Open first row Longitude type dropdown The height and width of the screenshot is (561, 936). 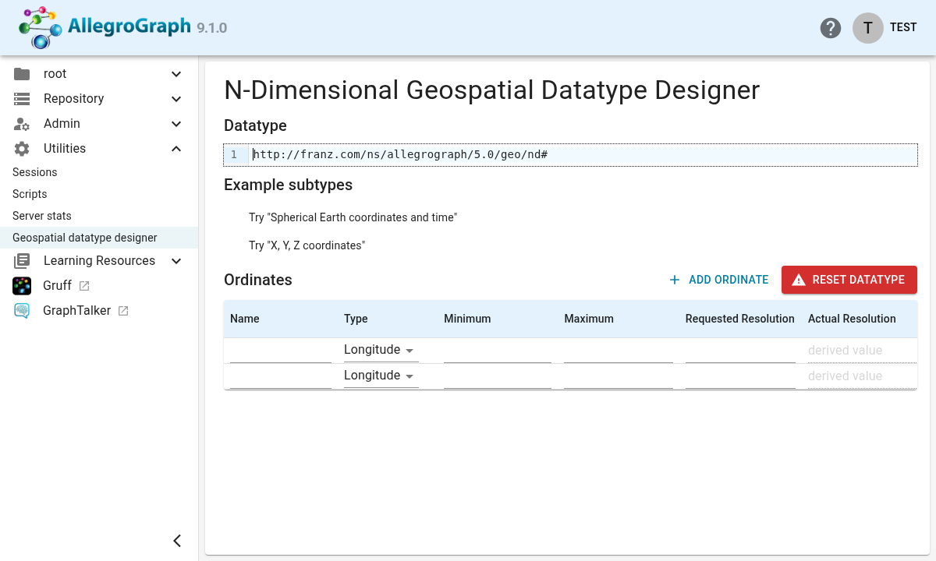pos(381,350)
